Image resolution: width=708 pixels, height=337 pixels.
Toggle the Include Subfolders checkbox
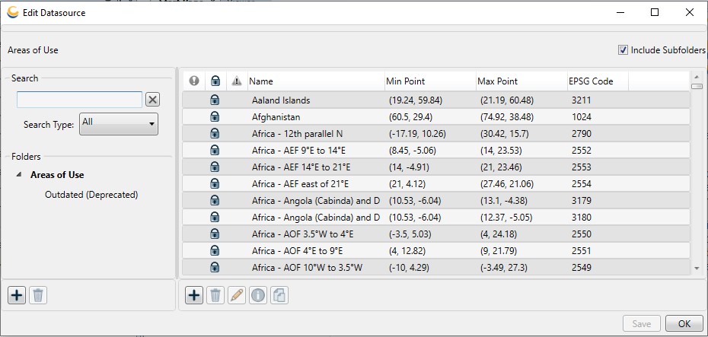(x=623, y=50)
